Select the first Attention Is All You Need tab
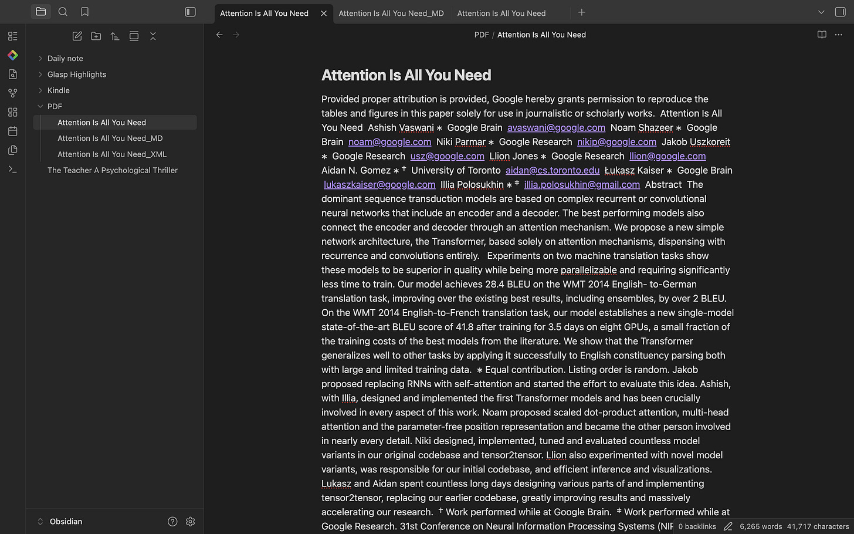This screenshot has height=534, width=854. point(264,13)
